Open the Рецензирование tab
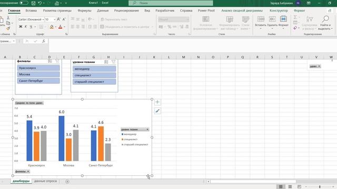 [x=126, y=10]
